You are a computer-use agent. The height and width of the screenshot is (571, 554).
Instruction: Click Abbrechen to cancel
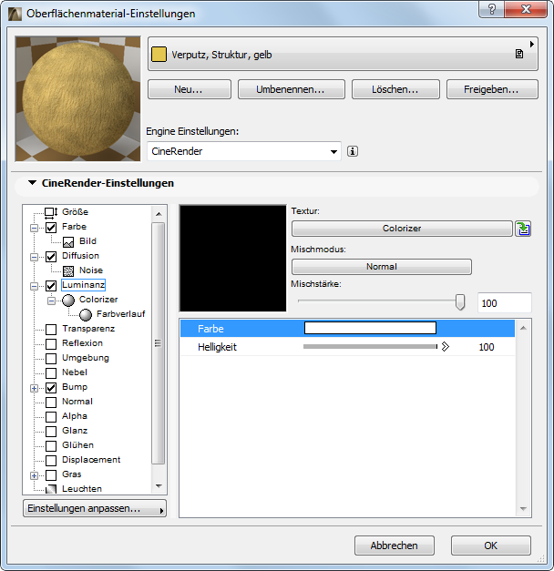click(x=394, y=546)
